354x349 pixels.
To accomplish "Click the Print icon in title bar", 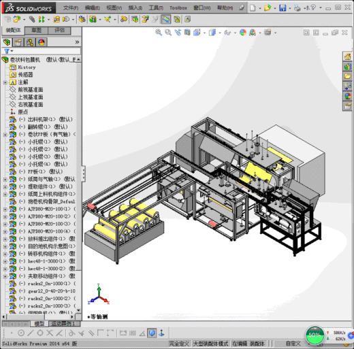I will click(297, 8).
